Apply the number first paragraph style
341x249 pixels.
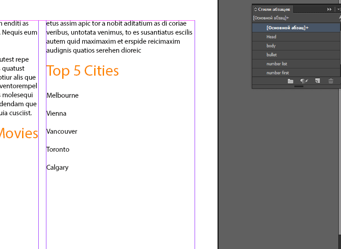277,73
